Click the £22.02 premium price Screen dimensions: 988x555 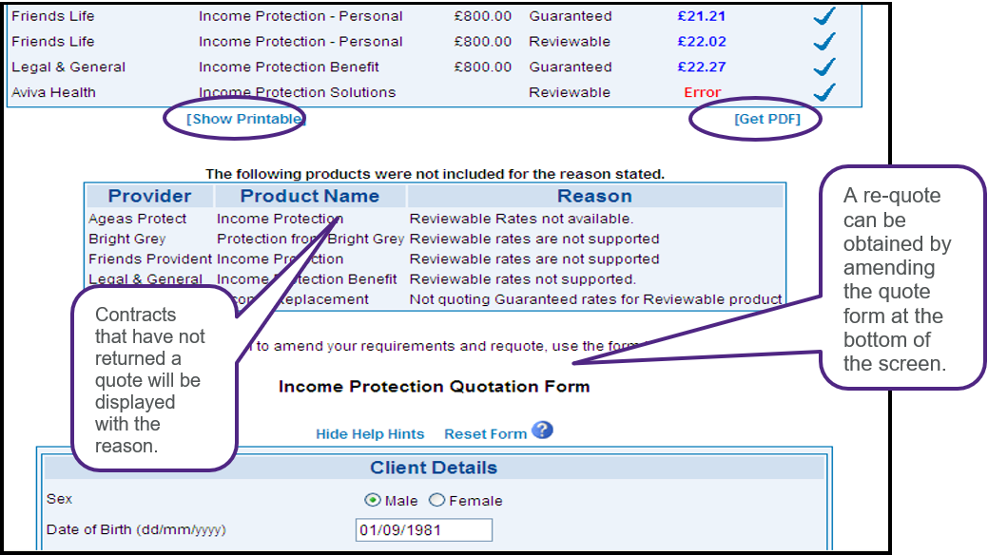pyautogui.click(x=702, y=42)
